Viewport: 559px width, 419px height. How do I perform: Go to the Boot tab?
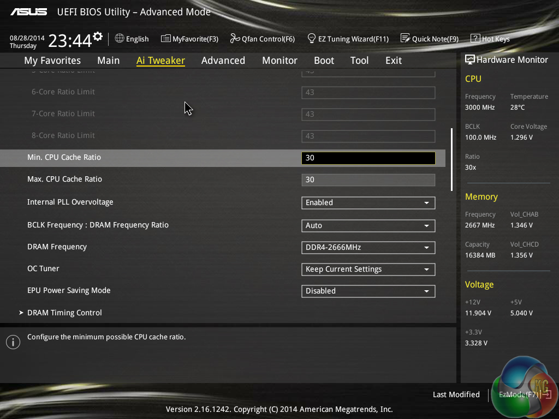point(324,61)
